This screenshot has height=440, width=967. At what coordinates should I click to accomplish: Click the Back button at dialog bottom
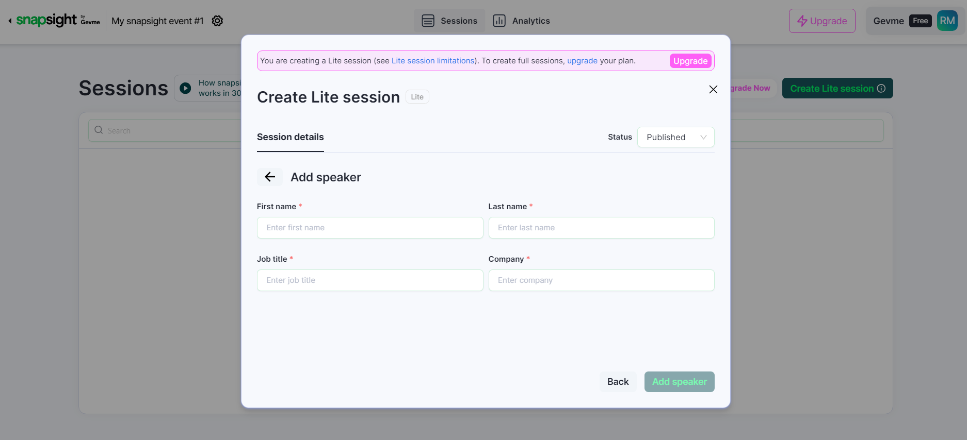click(618, 382)
